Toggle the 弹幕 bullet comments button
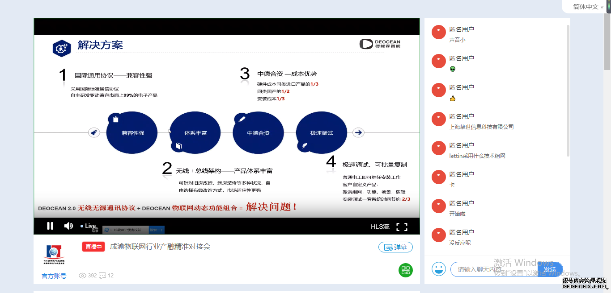This screenshot has height=293, width=611. pos(395,247)
